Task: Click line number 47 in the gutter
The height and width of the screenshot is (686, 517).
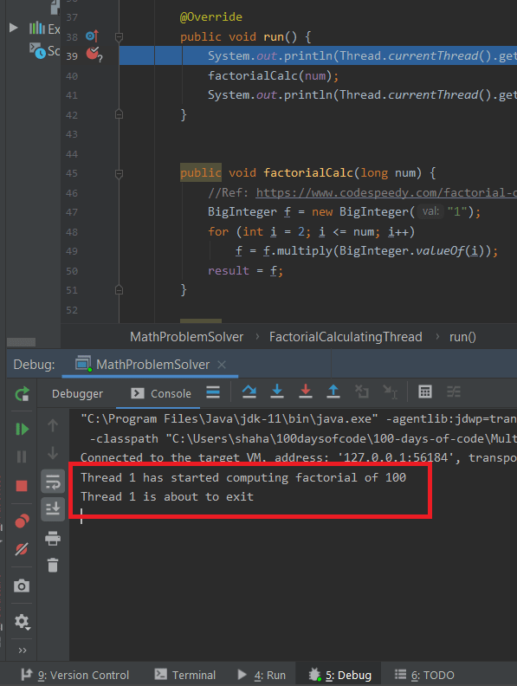Action: point(72,212)
